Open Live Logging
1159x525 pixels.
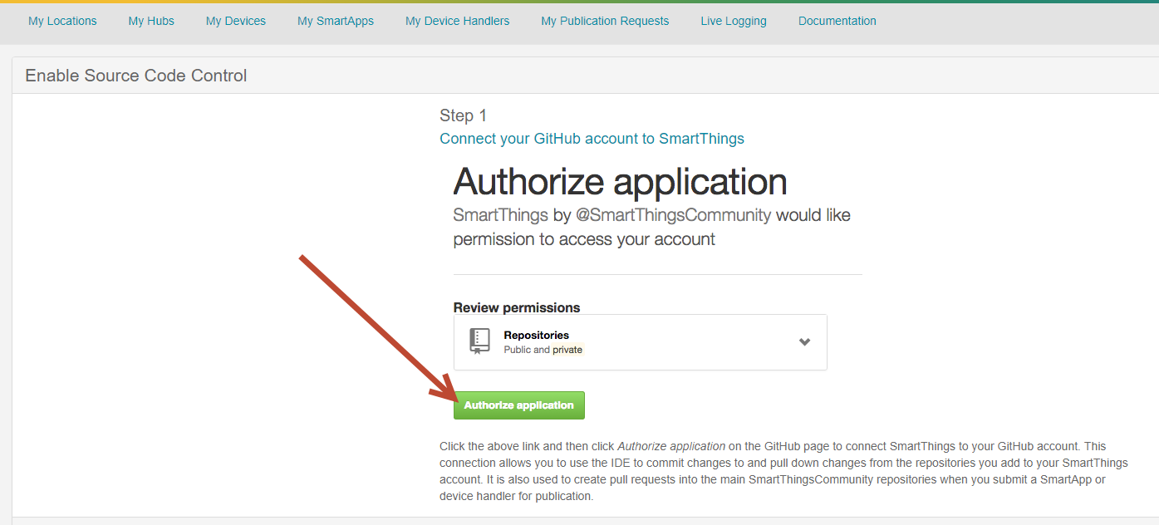(734, 21)
